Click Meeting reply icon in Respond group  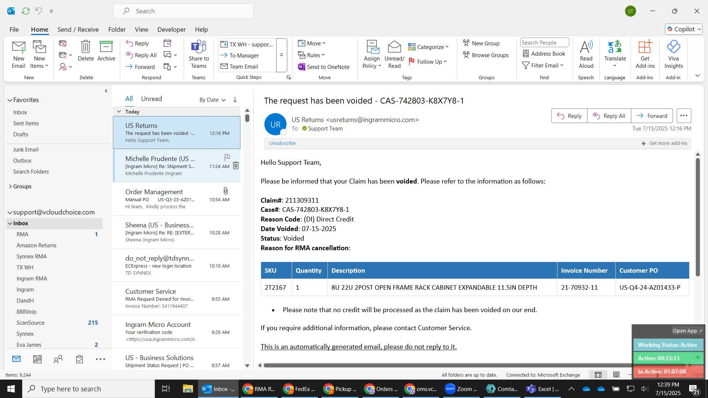pos(167,43)
